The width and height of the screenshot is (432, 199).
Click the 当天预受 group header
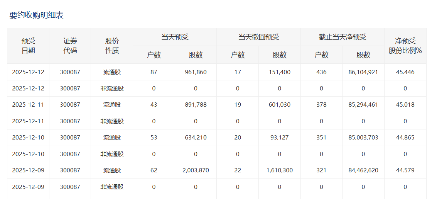175,37
